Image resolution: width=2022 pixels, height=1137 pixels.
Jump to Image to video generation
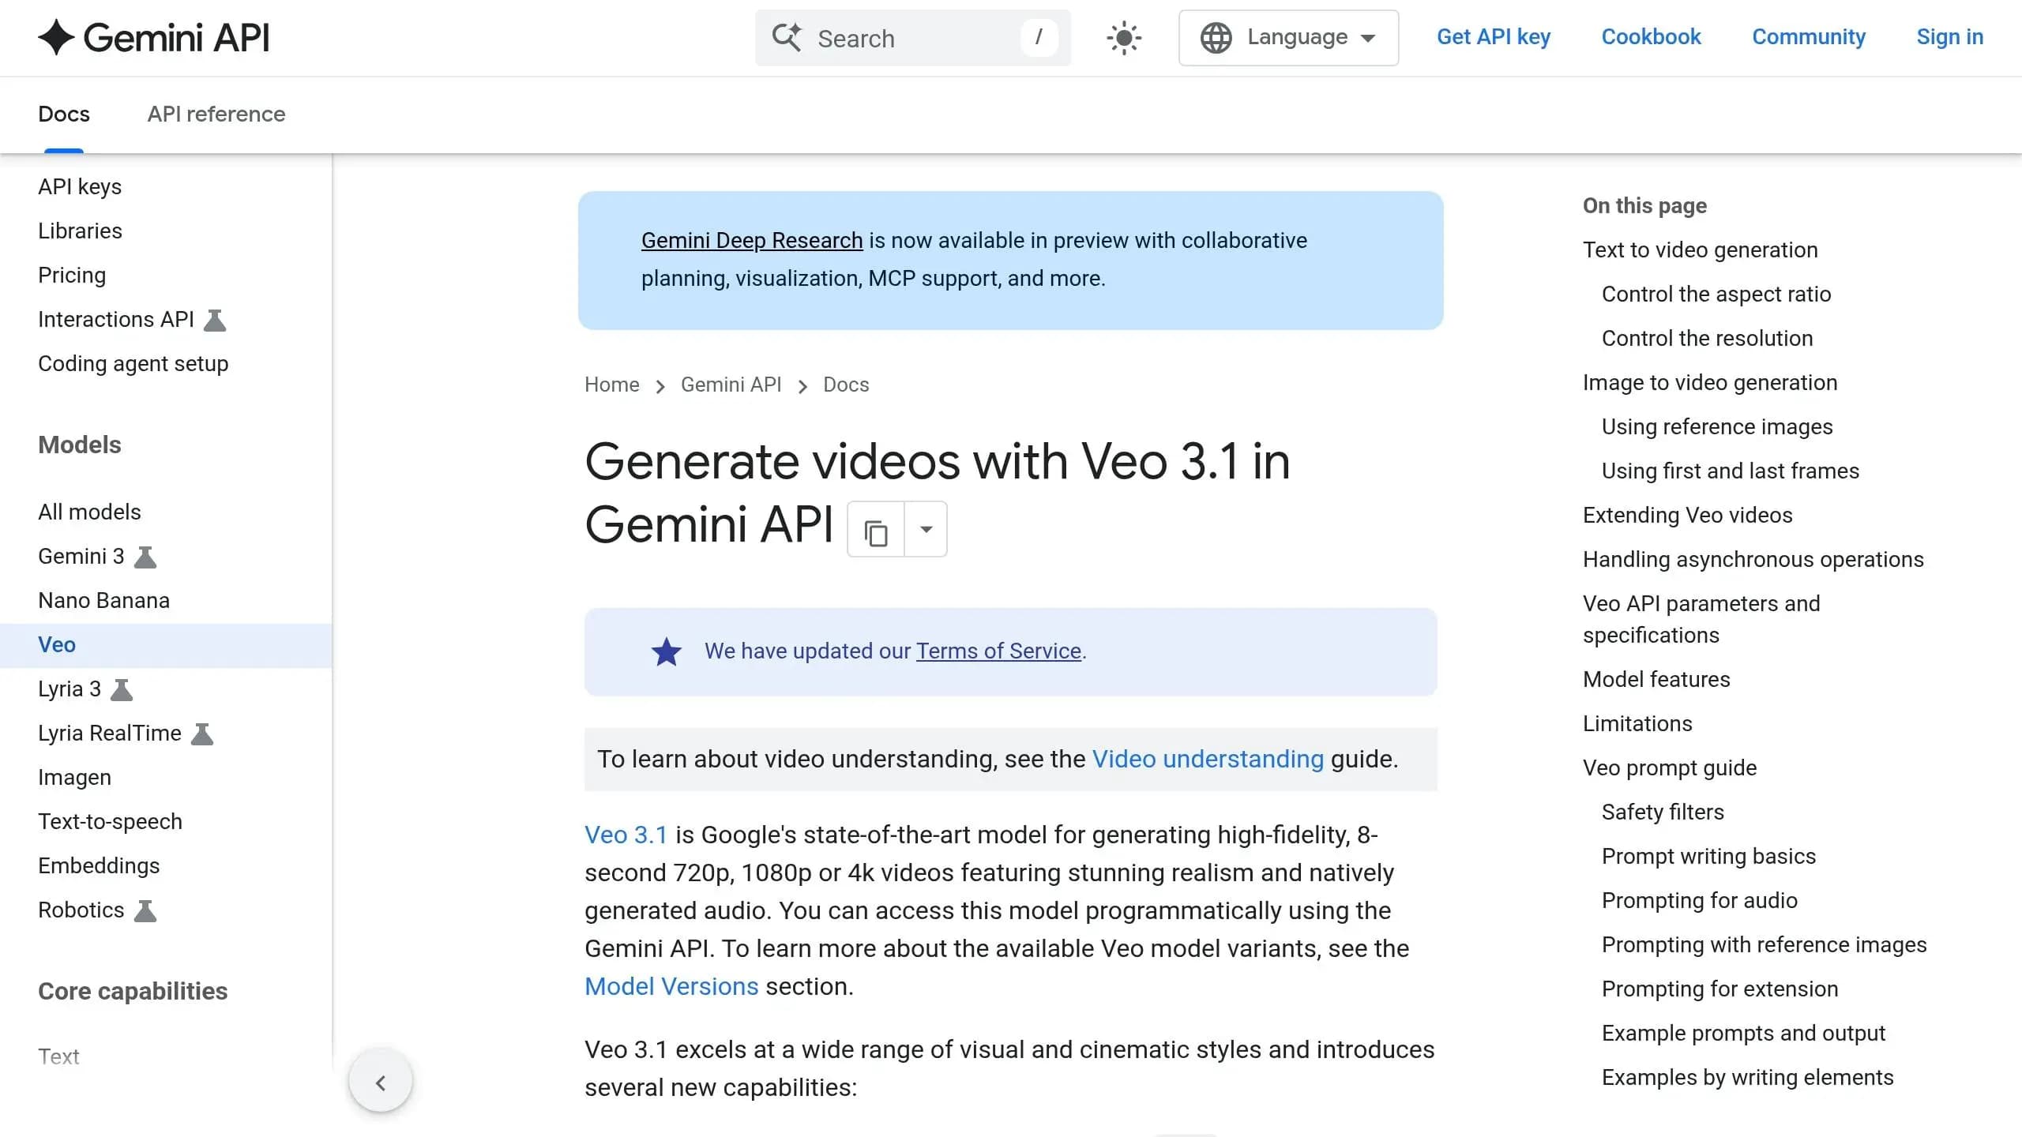click(1710, 383)
